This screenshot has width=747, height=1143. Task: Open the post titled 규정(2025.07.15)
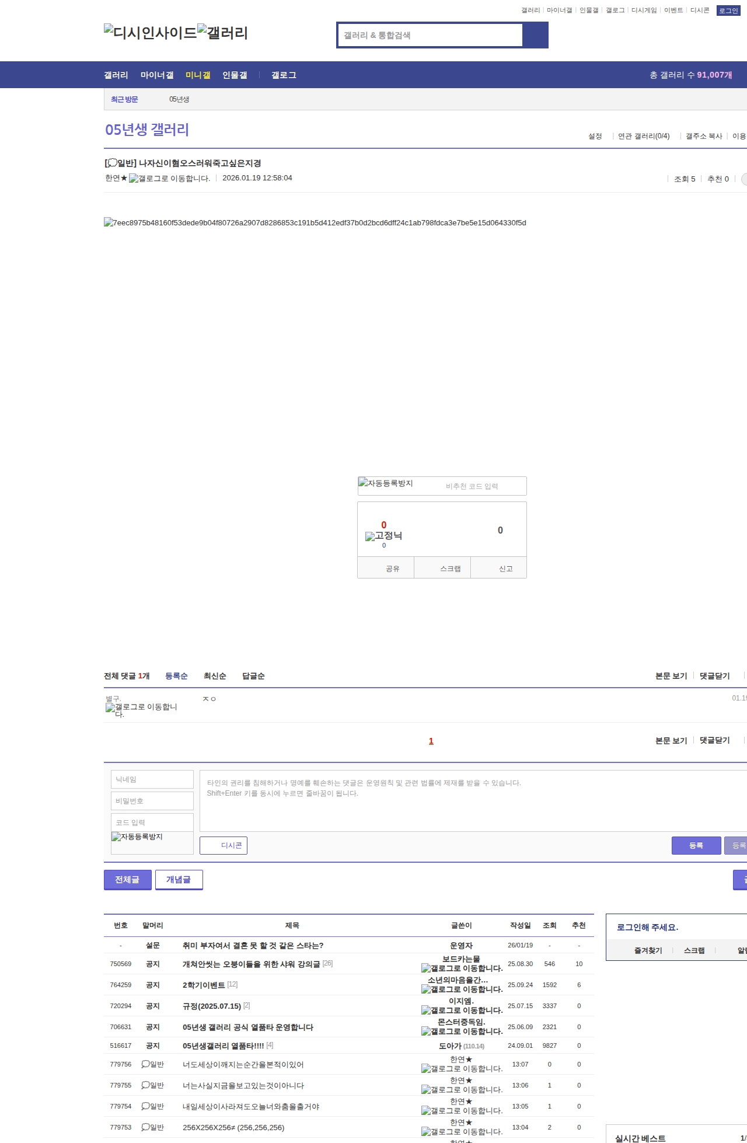pyautogui.click(x=211, y=1006)
